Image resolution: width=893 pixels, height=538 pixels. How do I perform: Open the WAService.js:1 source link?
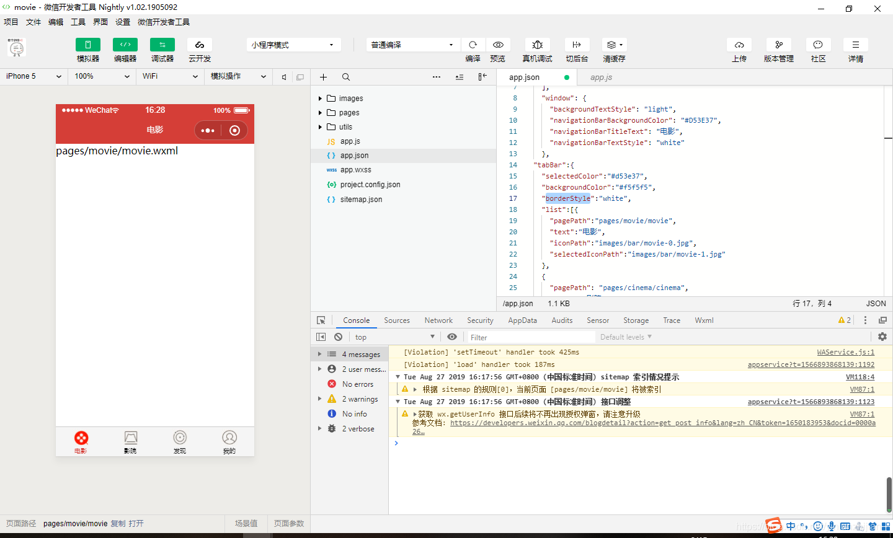[x=846, y=352]
